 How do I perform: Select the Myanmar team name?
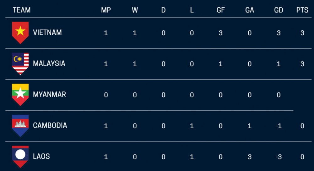(x=49, y=94)
